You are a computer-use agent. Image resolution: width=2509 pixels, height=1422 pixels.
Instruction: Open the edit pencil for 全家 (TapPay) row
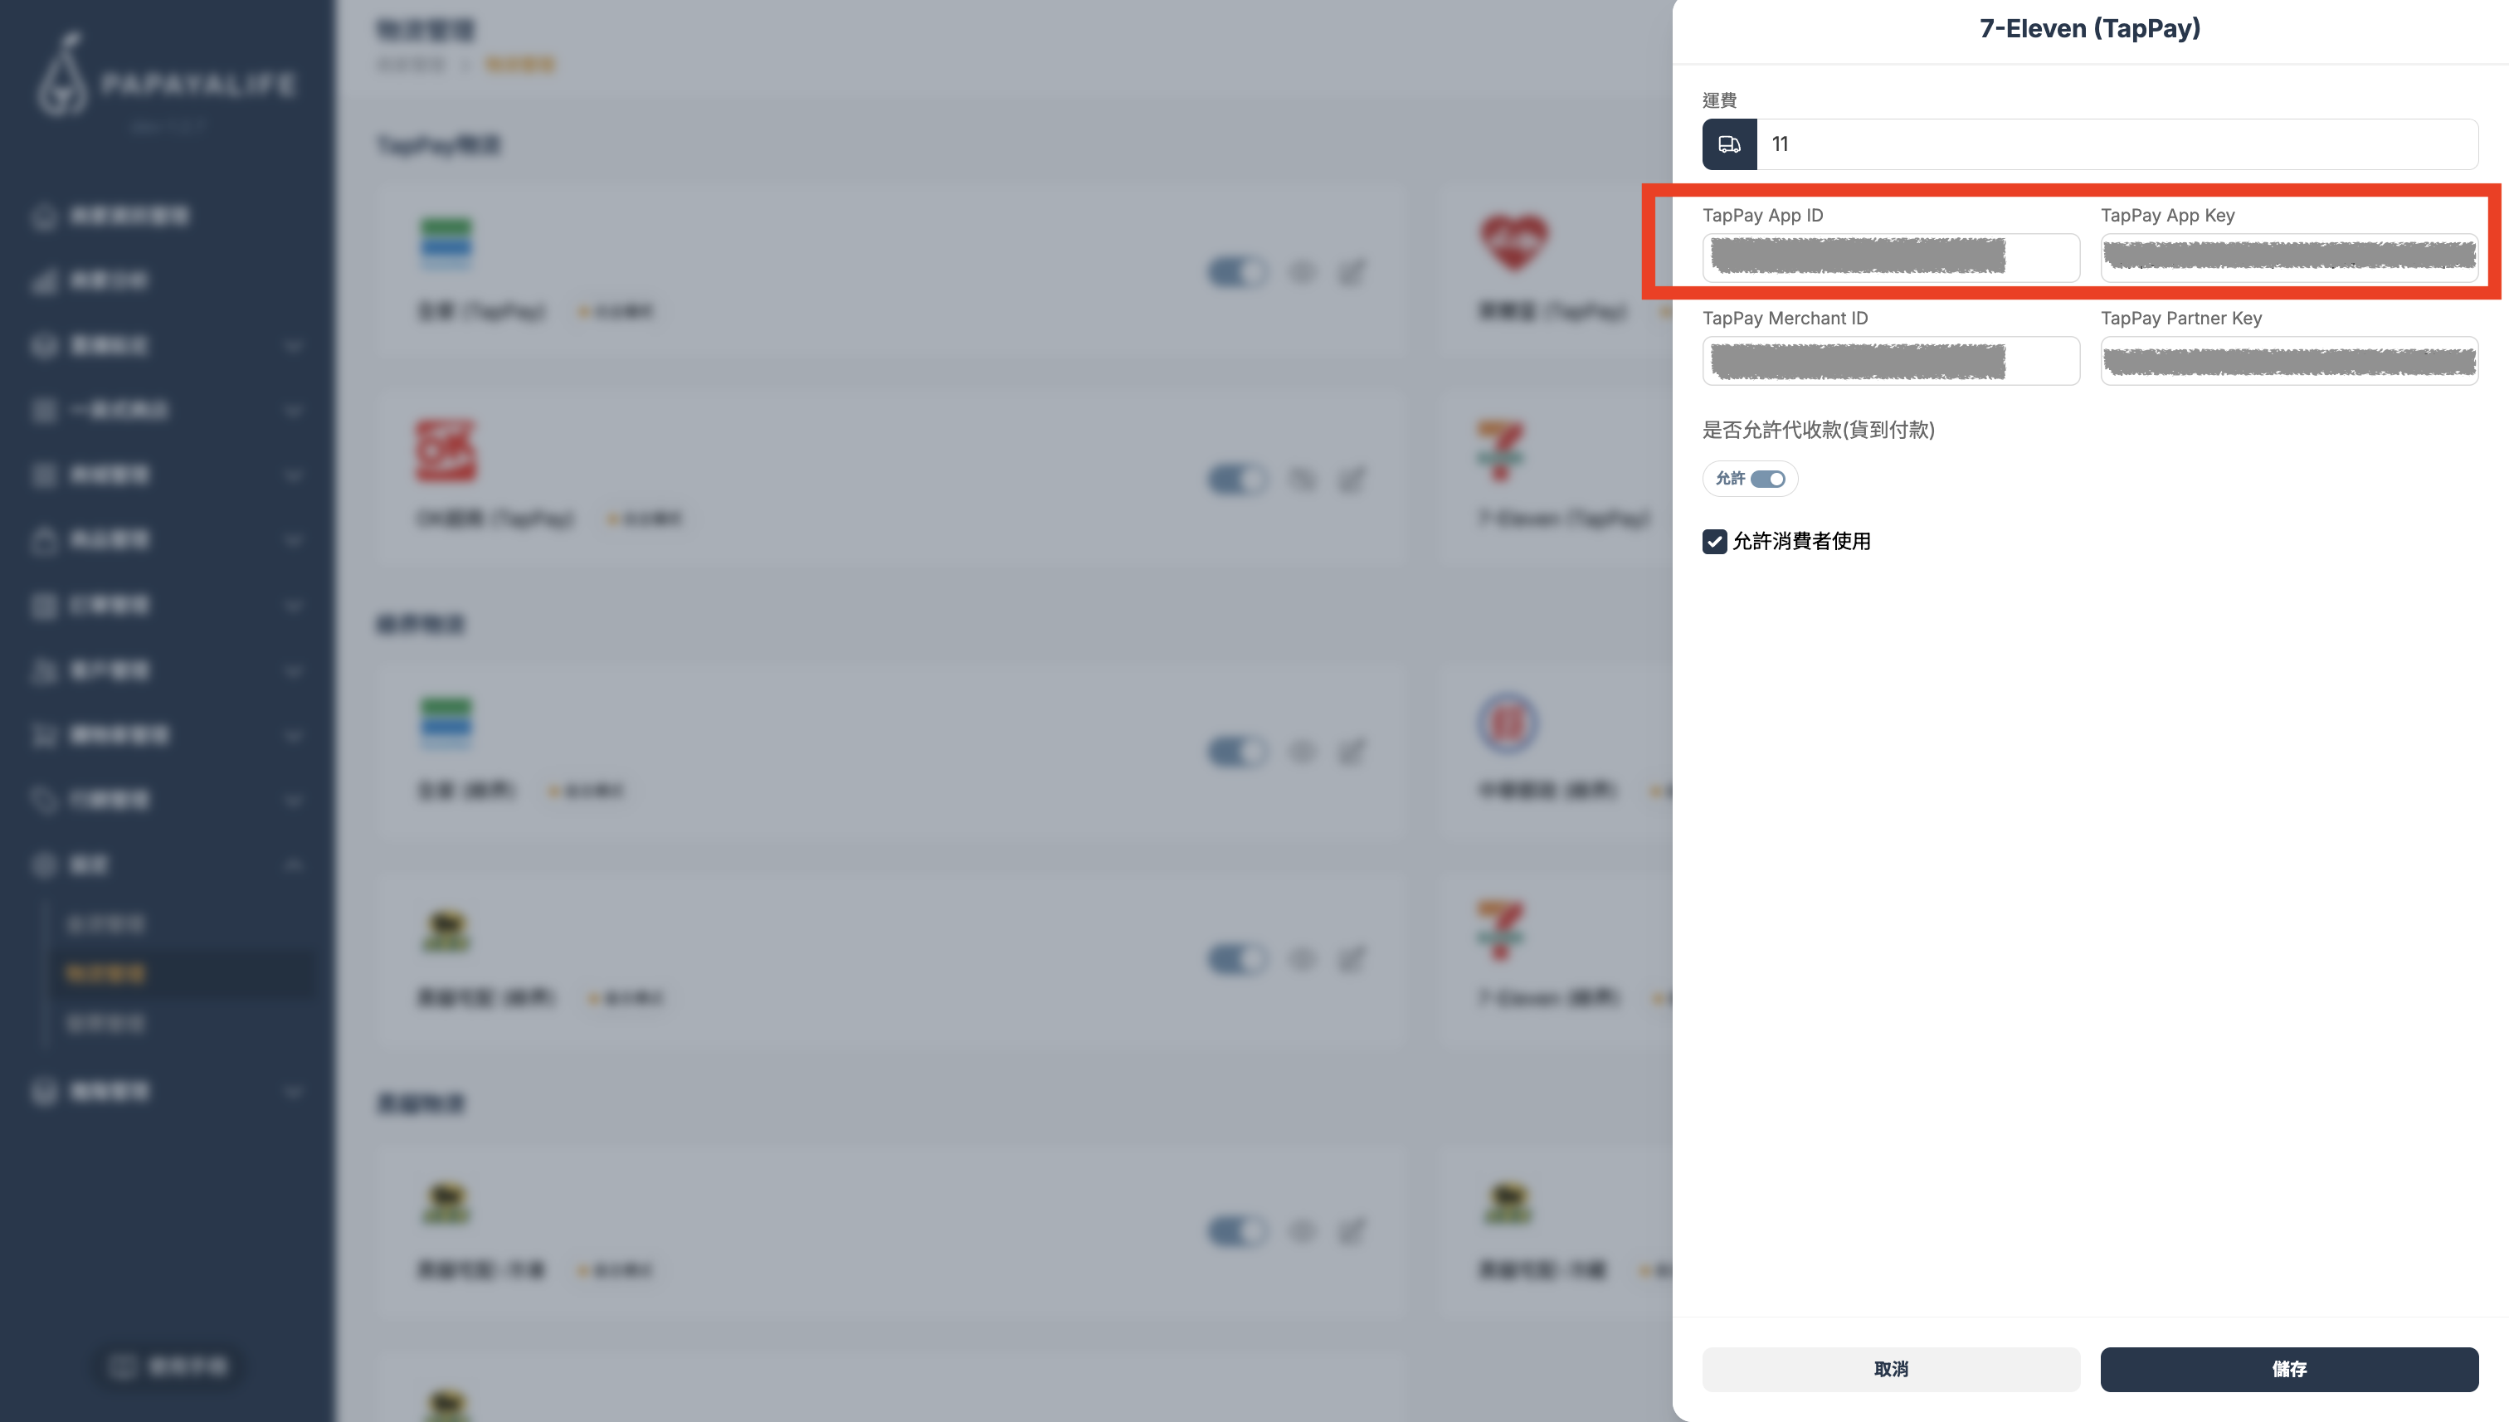coord(1352,271)
